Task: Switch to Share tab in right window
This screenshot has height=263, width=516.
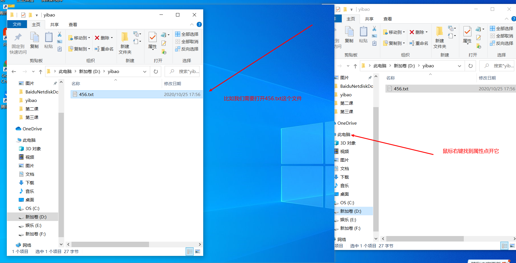Action: [369, 19]
